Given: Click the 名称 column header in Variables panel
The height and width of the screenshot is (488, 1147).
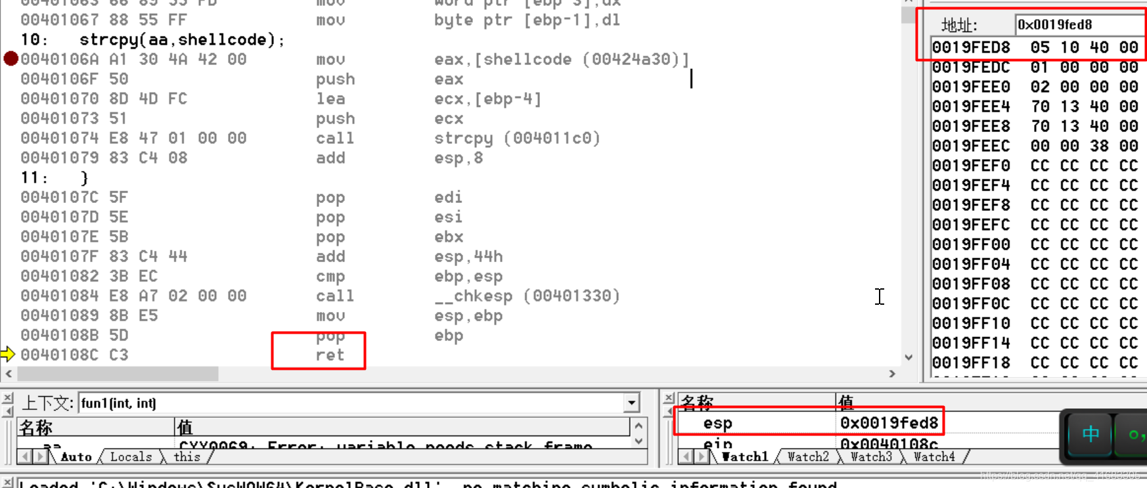Looking at the screenshot, I should (96, 427).
